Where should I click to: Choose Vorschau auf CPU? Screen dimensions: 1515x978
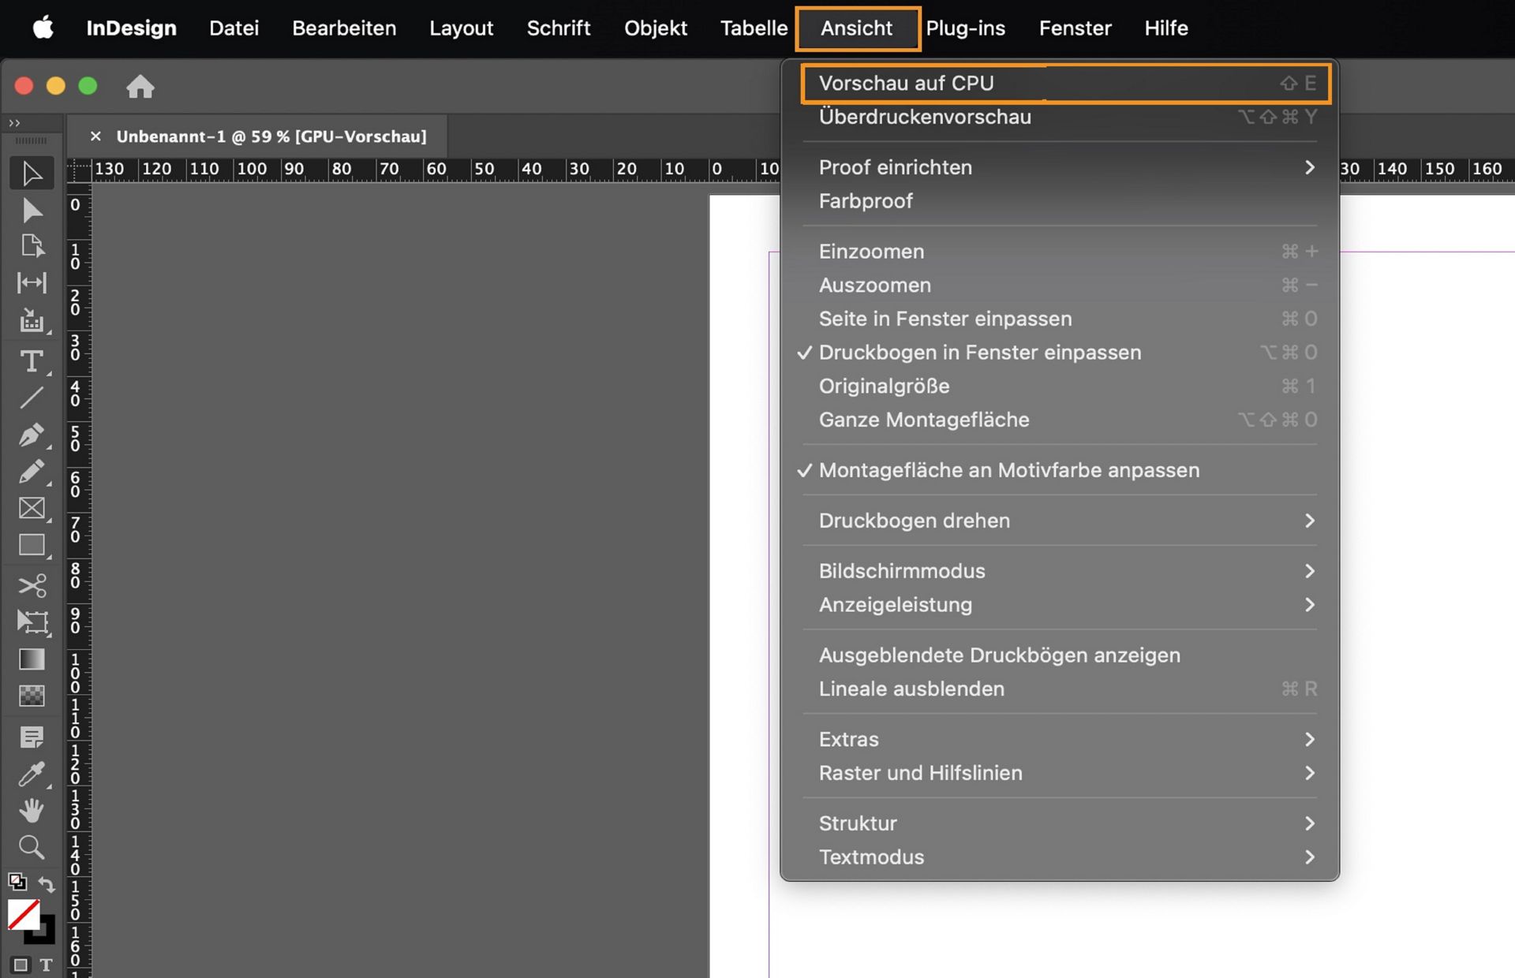pos(907,83)
